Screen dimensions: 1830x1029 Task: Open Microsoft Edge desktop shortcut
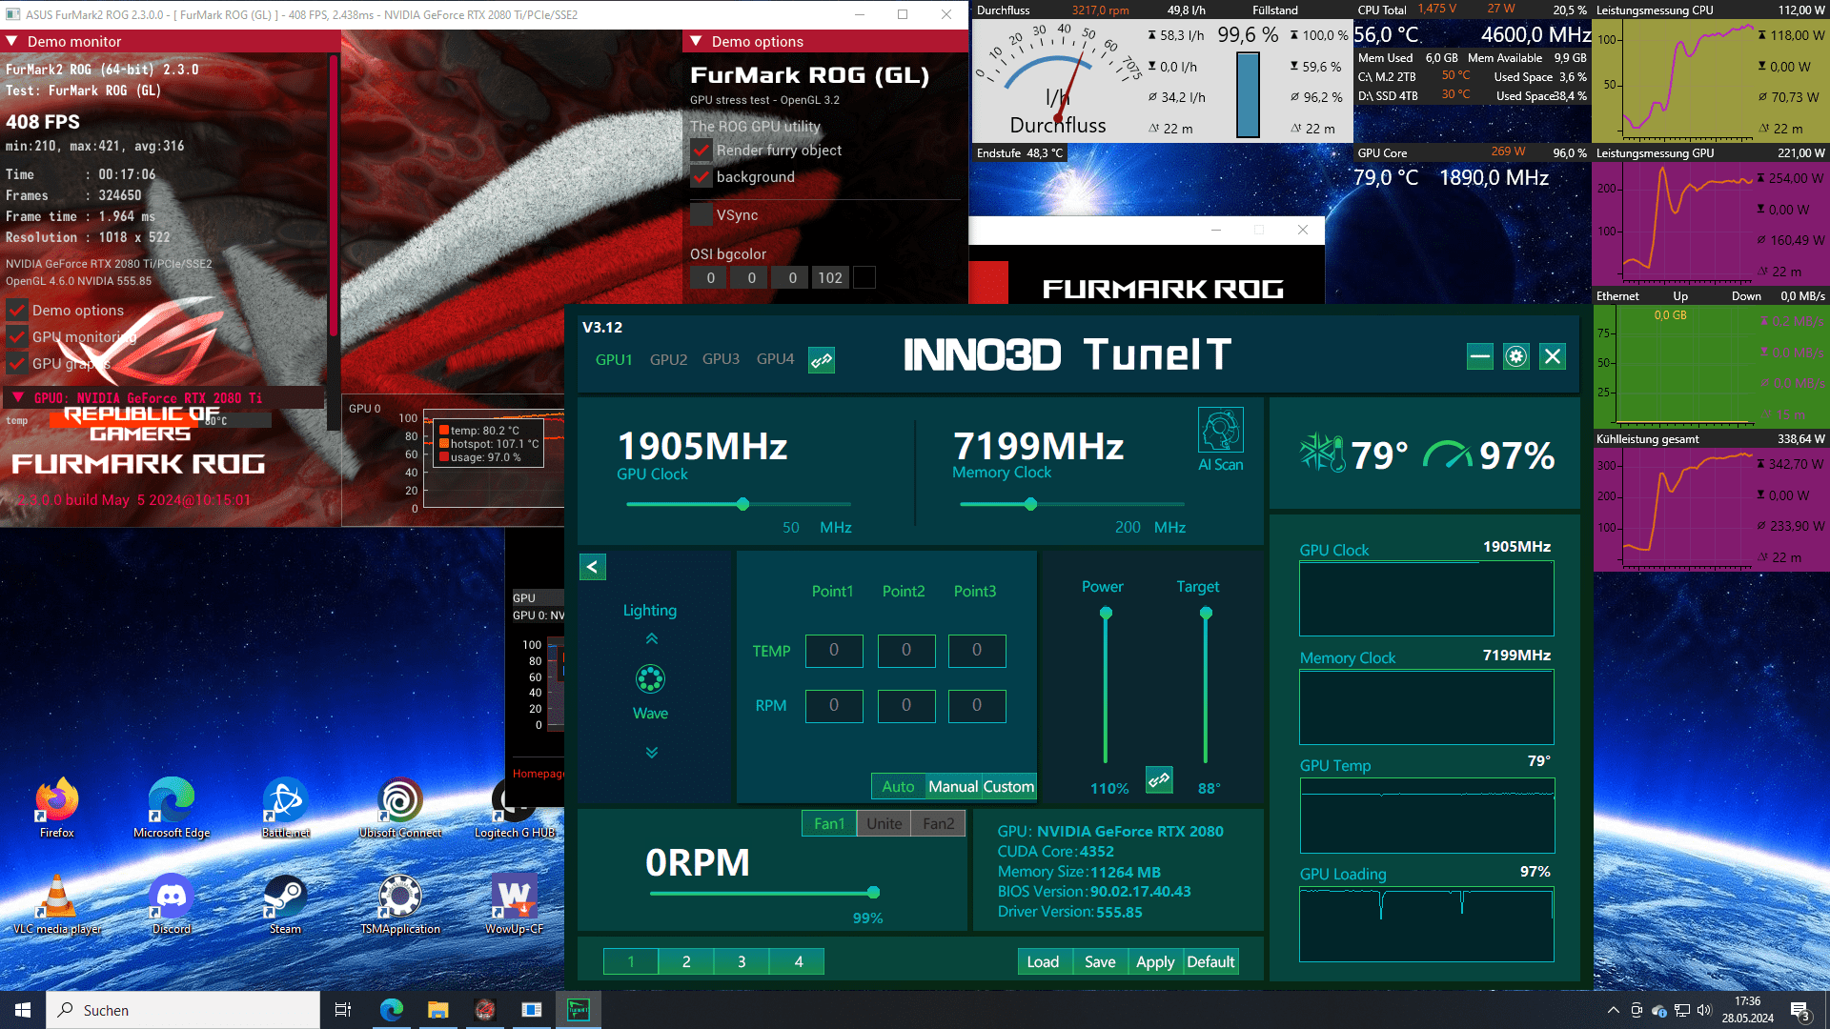coord(172,808)
